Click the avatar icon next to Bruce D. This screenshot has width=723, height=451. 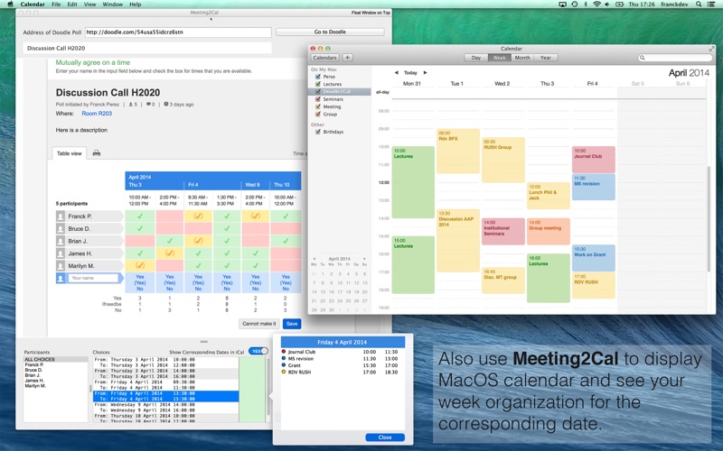pos(61,228)
